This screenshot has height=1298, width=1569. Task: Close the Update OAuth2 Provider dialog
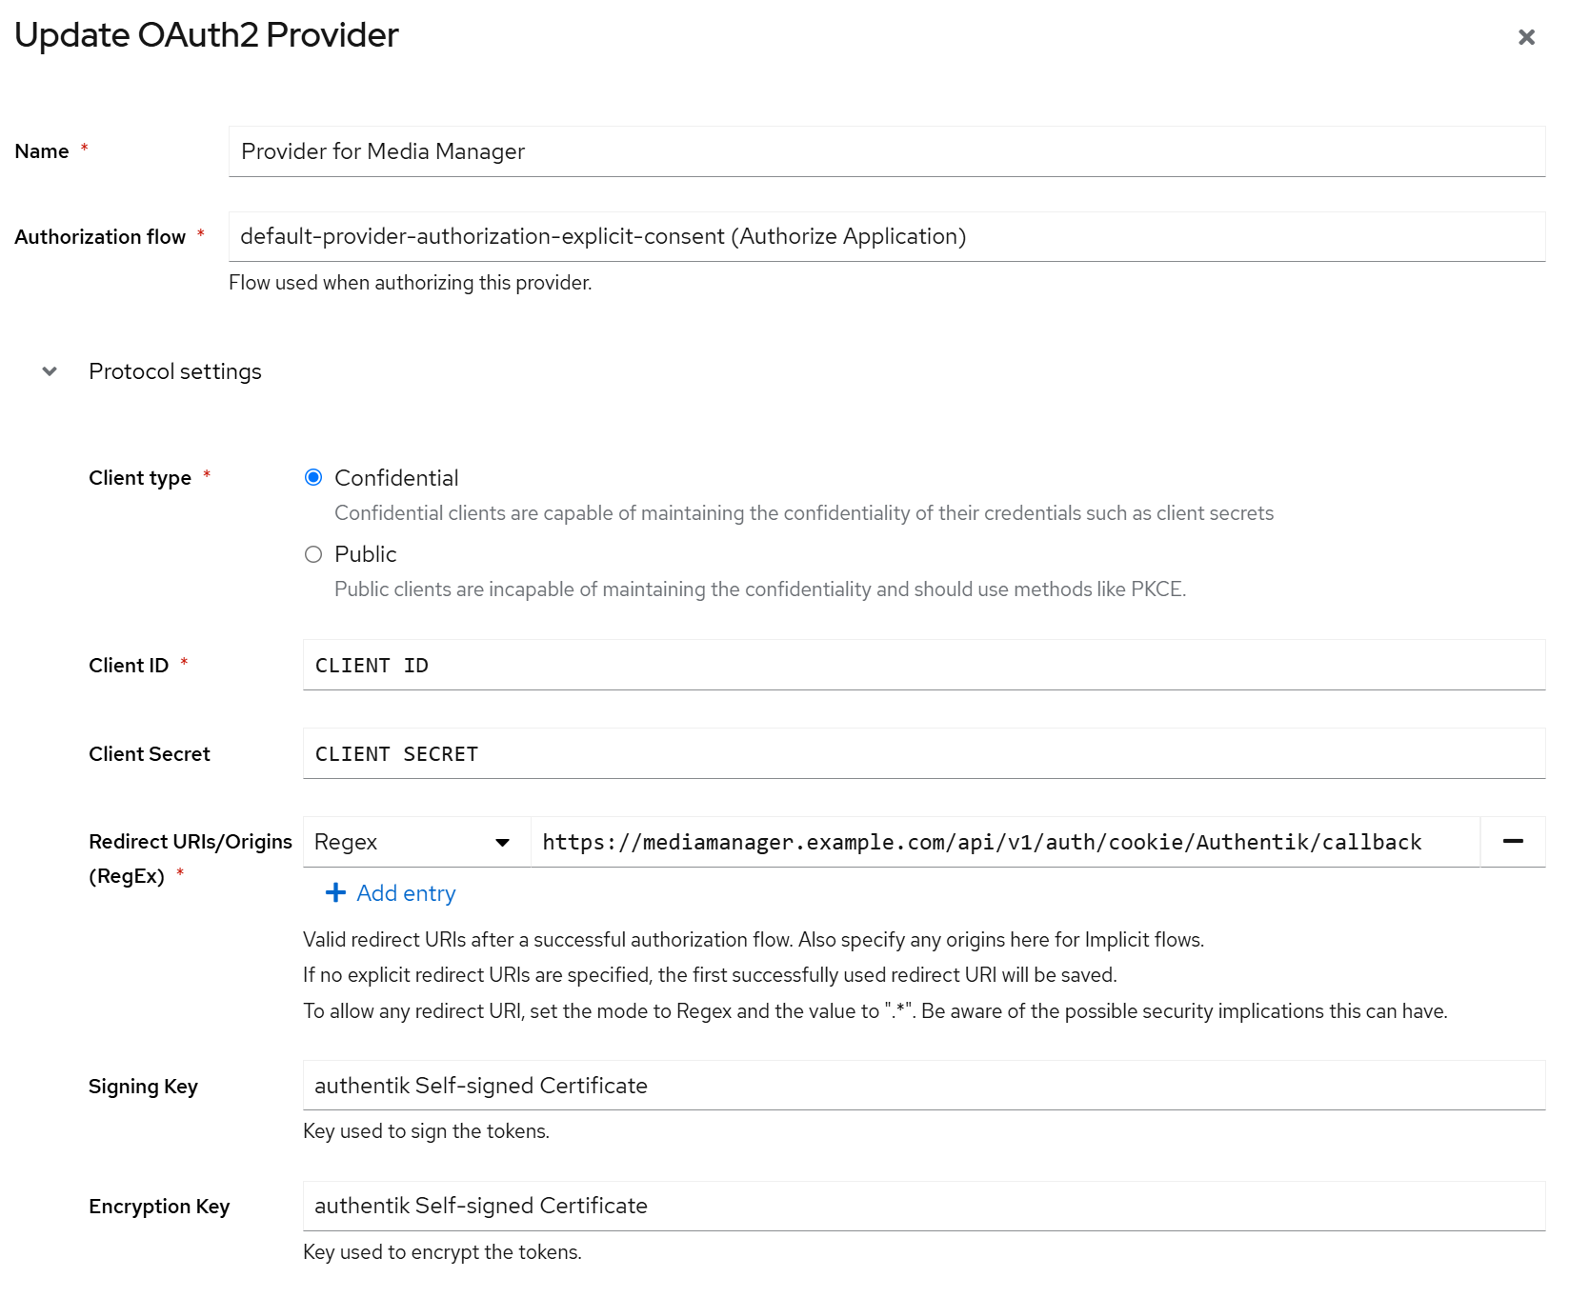[1526, 37]
